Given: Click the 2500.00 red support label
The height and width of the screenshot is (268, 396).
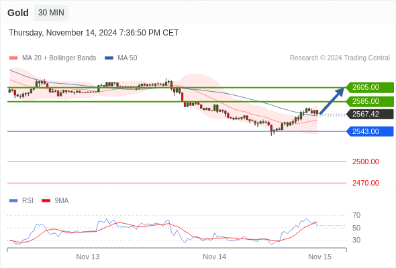Looking at the screenshot, I should [x=366, y=161].
